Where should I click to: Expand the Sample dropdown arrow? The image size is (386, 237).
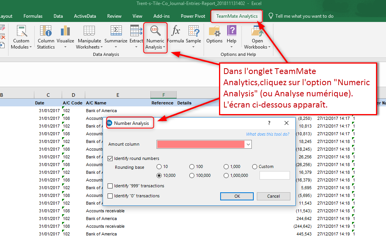pos(193,47)
